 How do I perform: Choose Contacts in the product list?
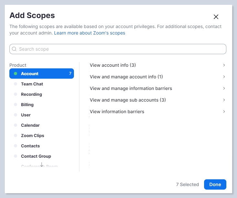click(x=30, y=146)
